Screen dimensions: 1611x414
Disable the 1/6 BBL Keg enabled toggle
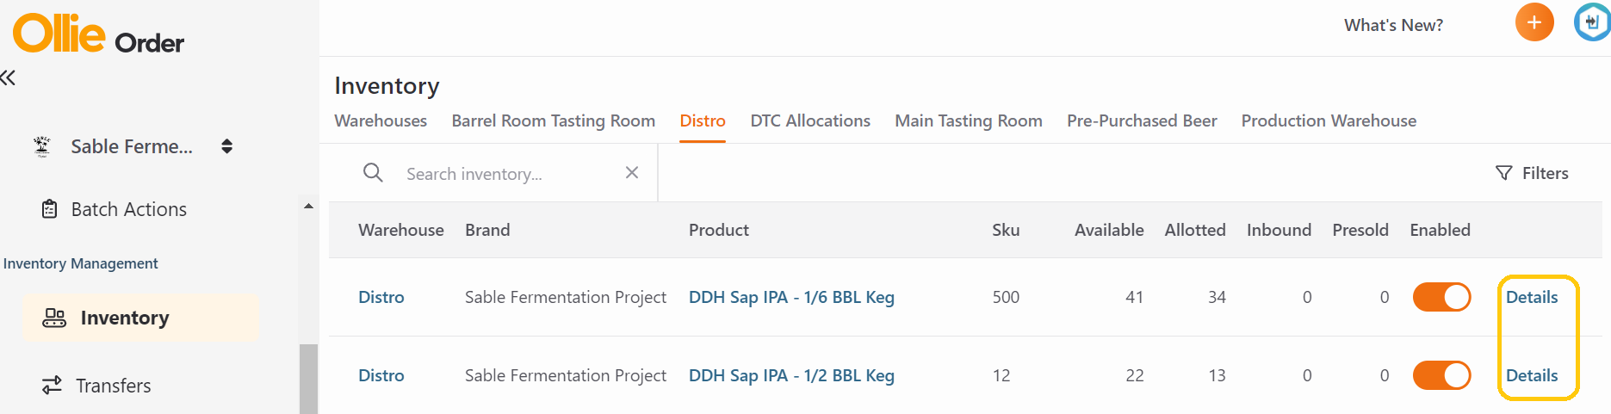pyautogui.click(x=1442, y=297)
